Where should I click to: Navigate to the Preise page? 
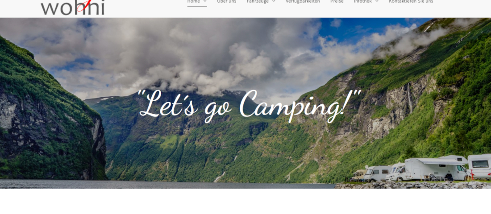[x=337, y=2]
